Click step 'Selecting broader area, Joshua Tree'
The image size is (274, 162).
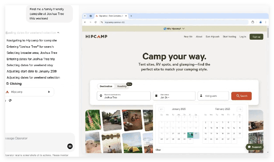pyautogui.click(x=32, y=53)
